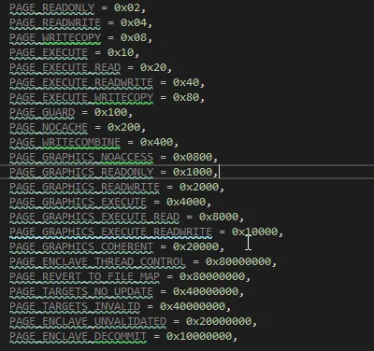This screenshot has height=351, width=374.
Task: Click the PAGE_EXECUTE_READ identifier
Action: [x=65, y=67]
